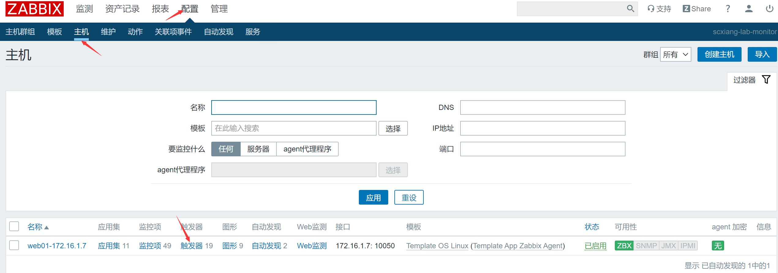
Task: Go to the 维护 submenu
Action: (108, 32)
